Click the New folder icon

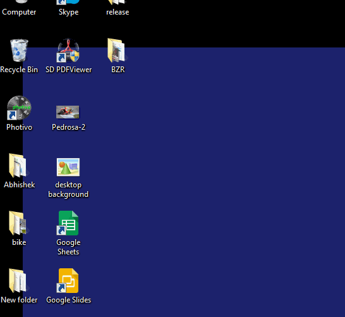click(18, 281)
